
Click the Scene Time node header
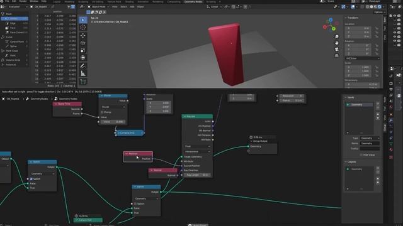[x=67, y=104]
